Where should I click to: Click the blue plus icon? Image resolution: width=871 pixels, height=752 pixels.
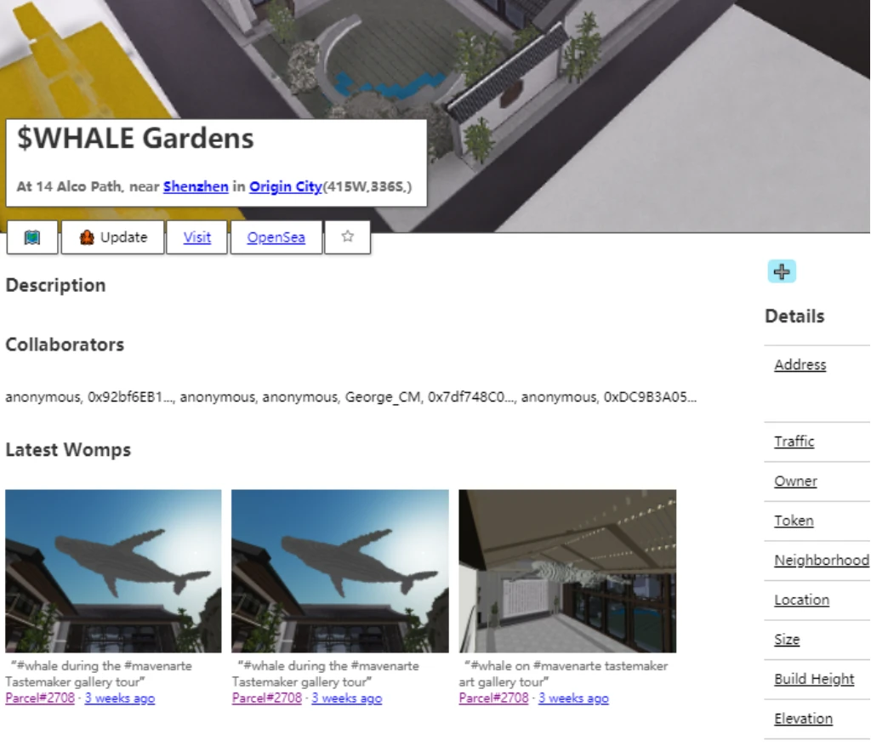tap(782, 271)
